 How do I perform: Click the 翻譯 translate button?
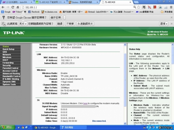coord(60,24)
